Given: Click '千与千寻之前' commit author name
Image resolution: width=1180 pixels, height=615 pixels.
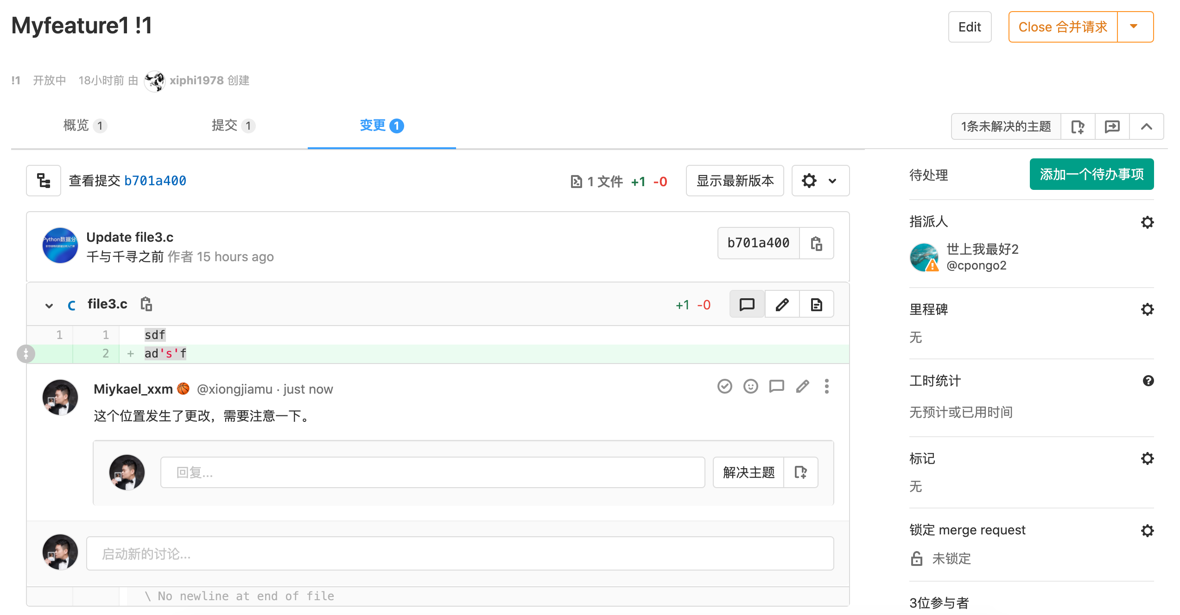Looking at the screenshot, I should (x=125, y=257).
